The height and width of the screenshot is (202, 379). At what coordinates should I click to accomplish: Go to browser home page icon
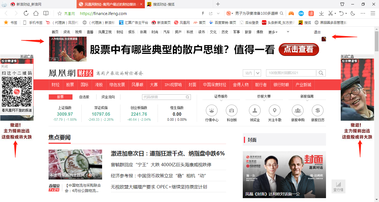click(x=36, y=13)
